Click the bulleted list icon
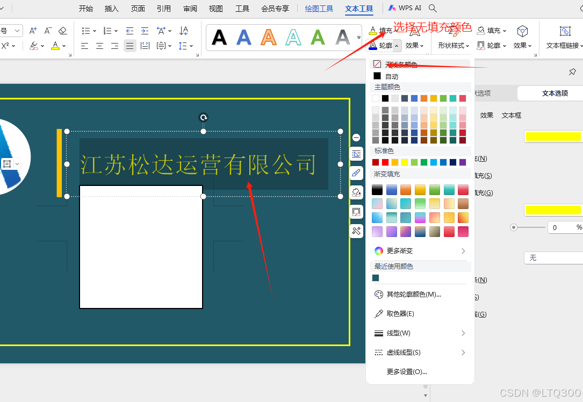583x402 pixels. click(86, 31)
